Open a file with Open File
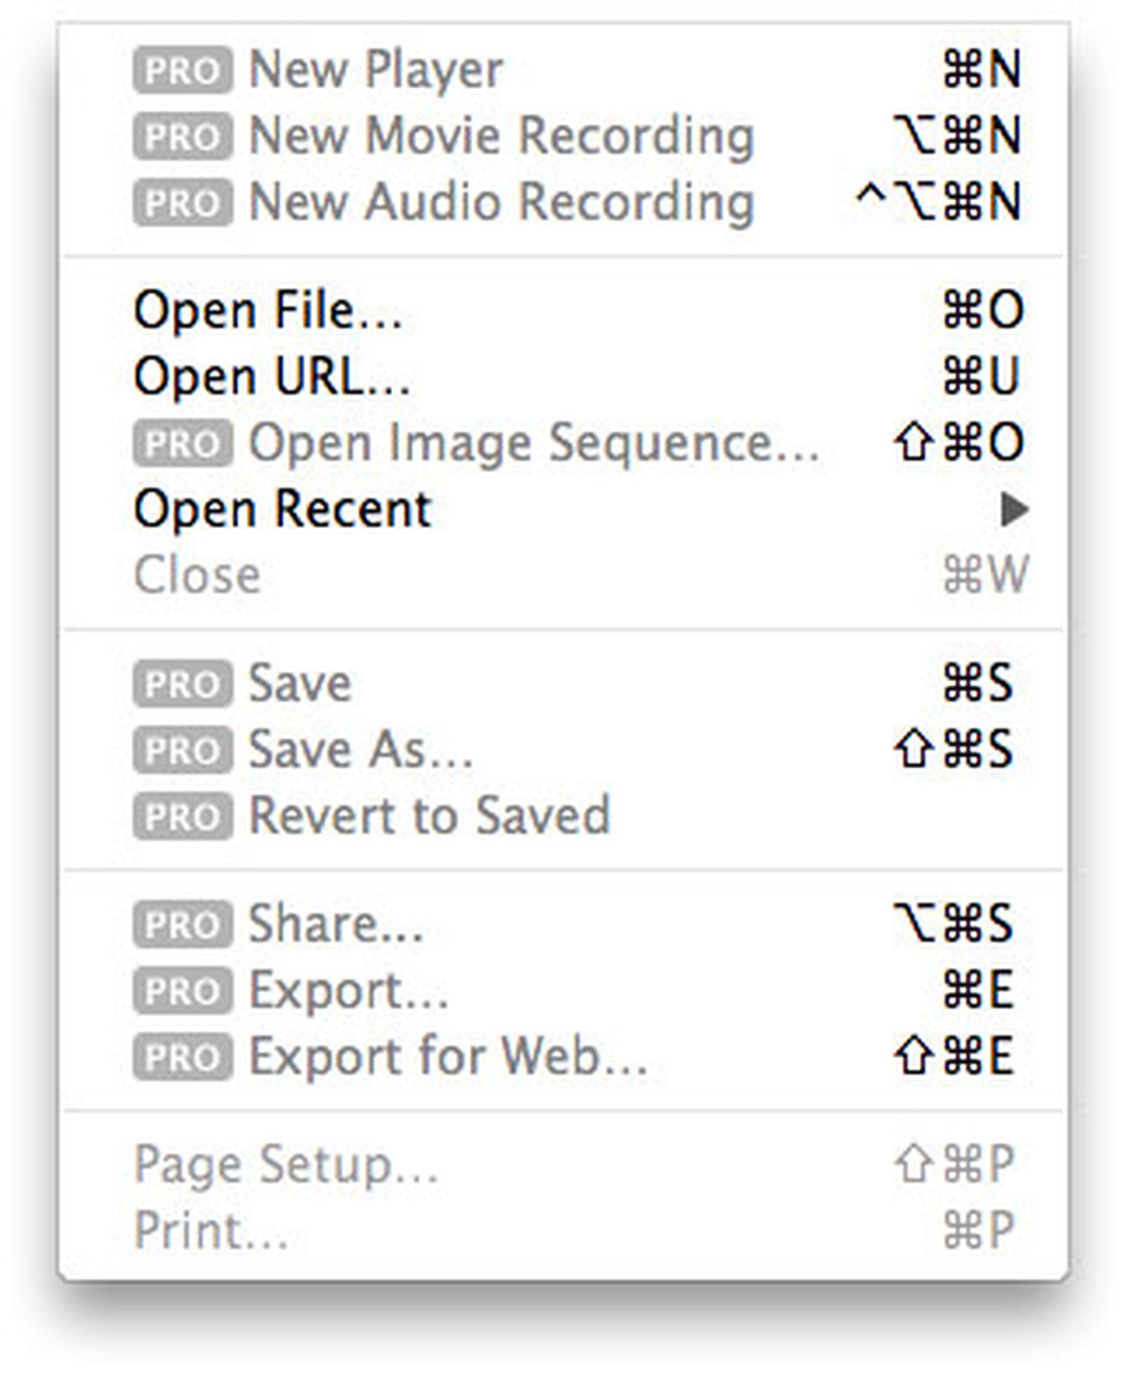 click(x=268, y=310)
